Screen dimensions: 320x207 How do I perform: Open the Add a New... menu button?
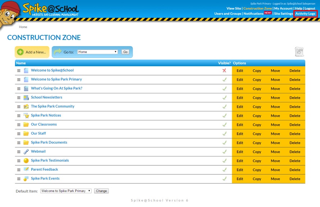(32, 52)
